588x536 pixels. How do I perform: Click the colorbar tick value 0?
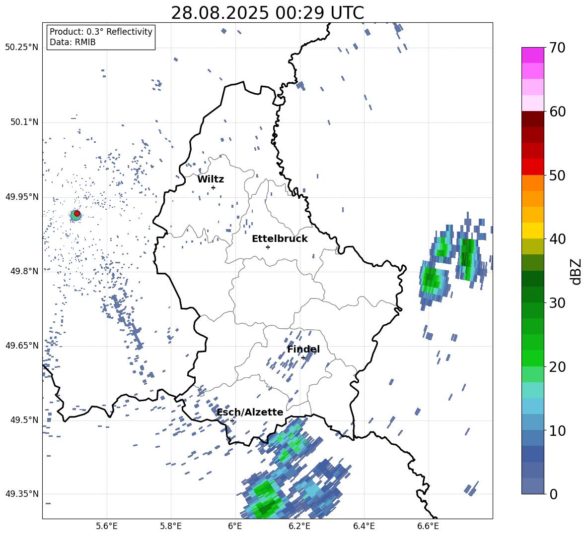pos(553,494)
